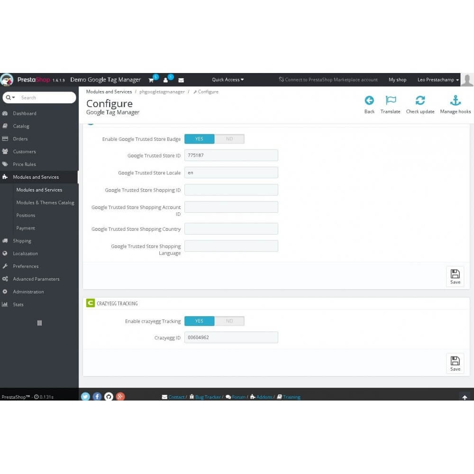Viewport: 474px width, 474px height.
Task: Open Preferences in the sidebar
Action: pyautogui.click(x=26, y=266)
